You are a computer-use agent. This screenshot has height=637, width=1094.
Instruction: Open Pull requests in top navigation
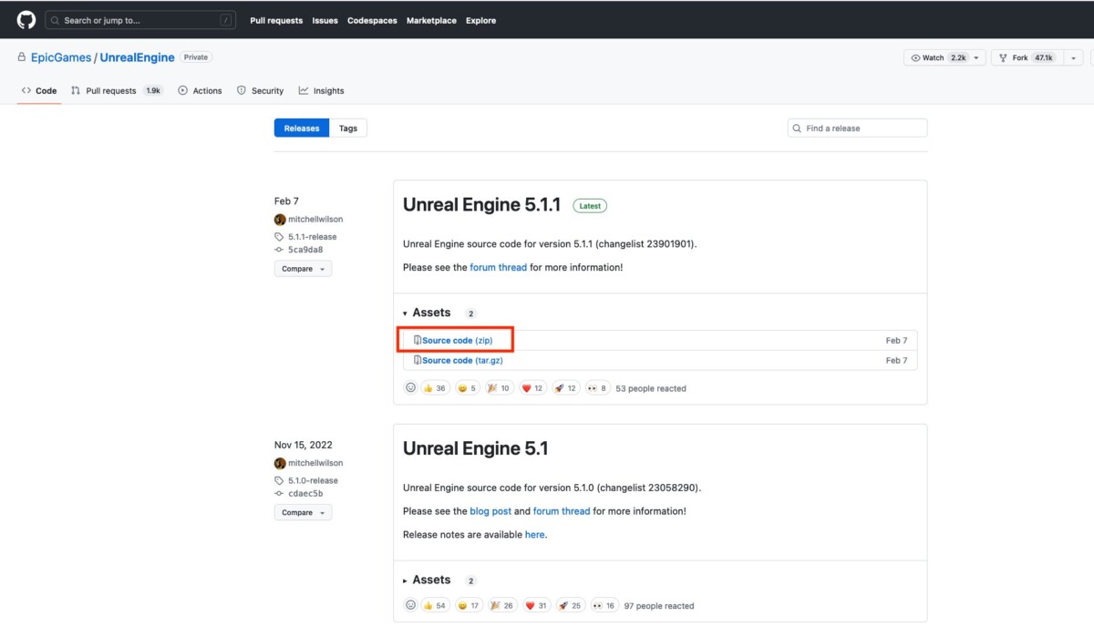pyautogui.click(x=276, y=20)
